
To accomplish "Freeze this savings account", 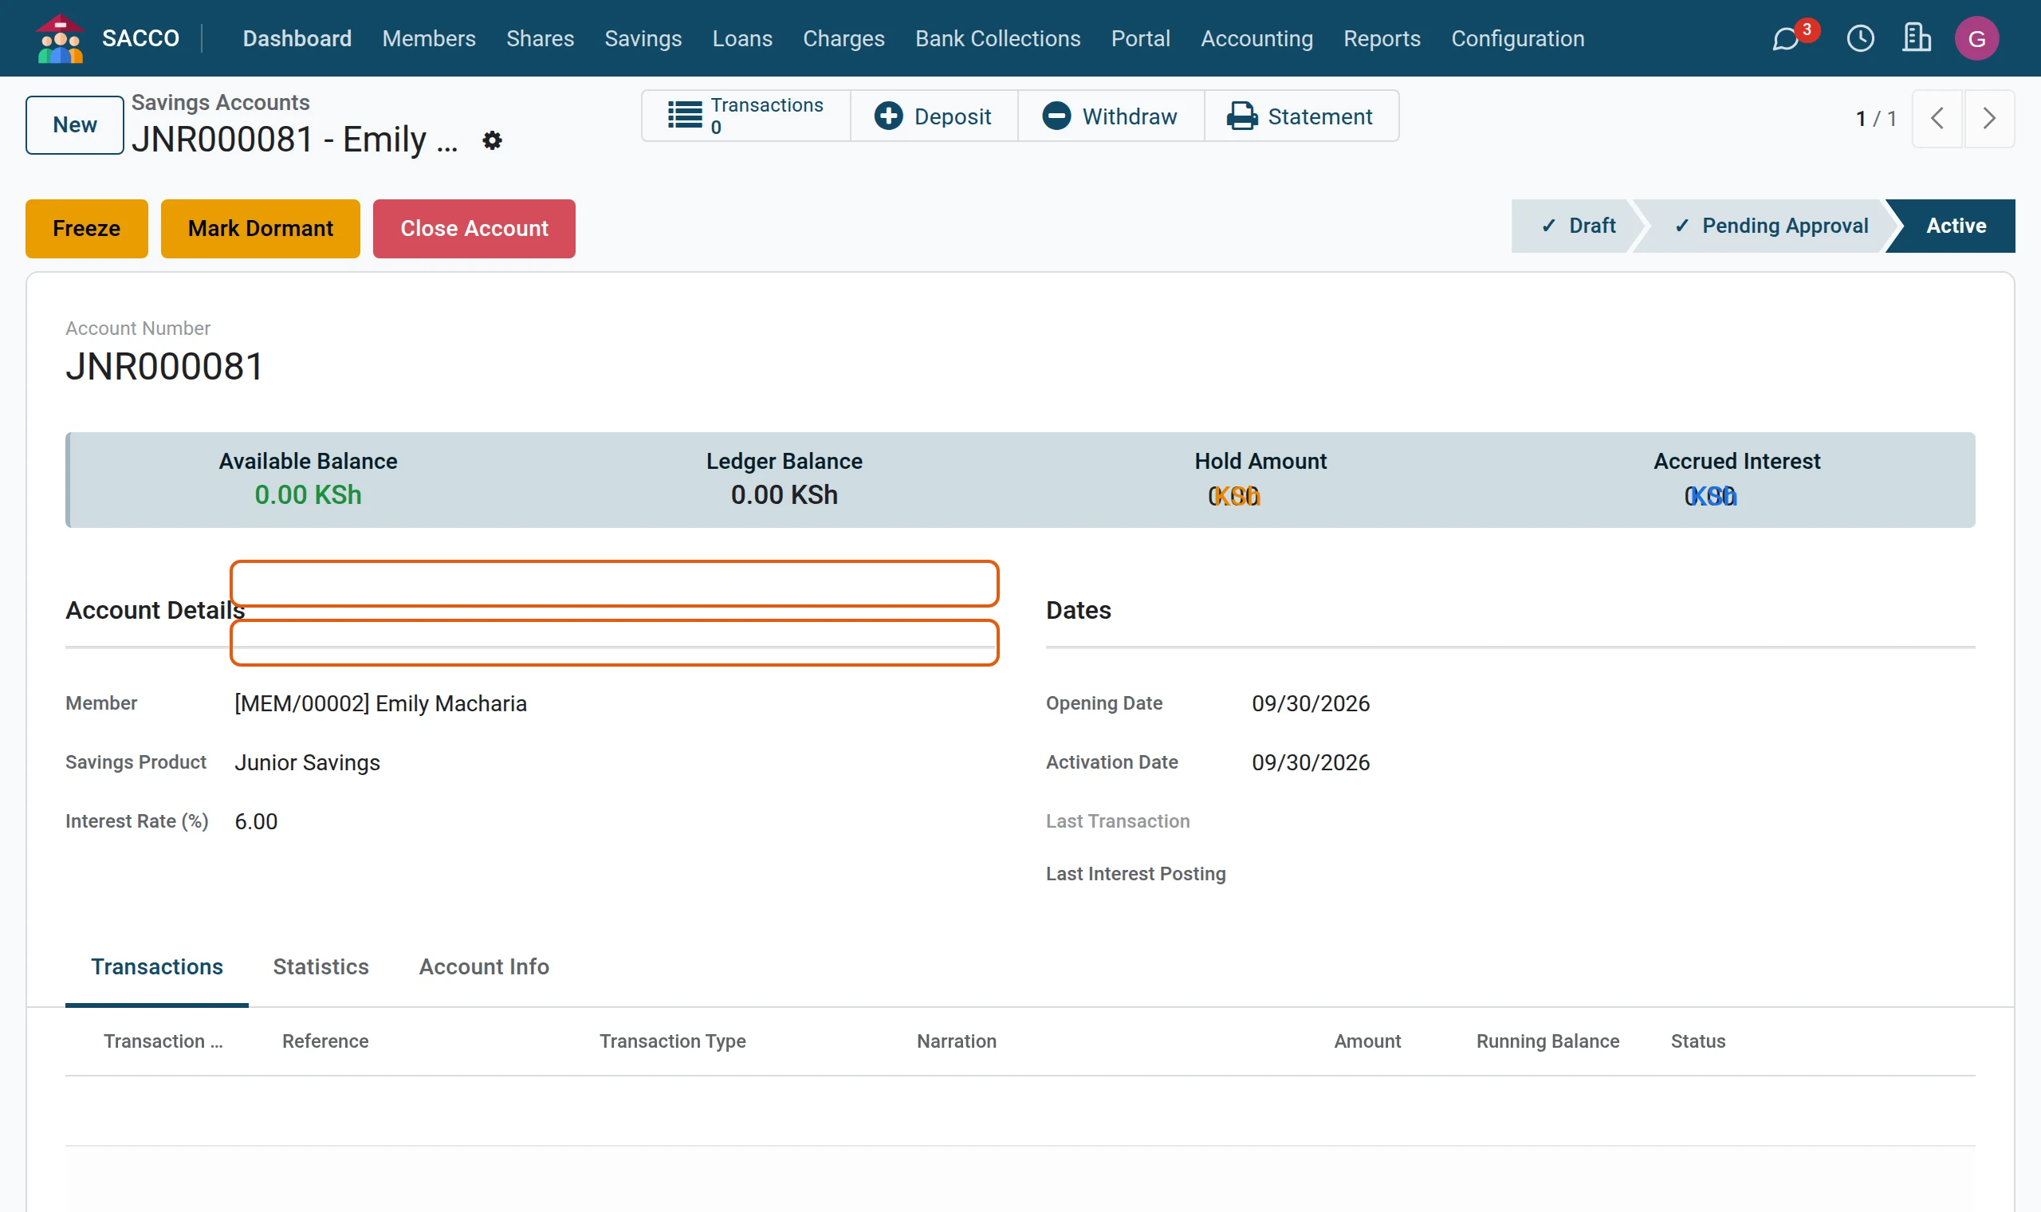I will pos(87,229).
